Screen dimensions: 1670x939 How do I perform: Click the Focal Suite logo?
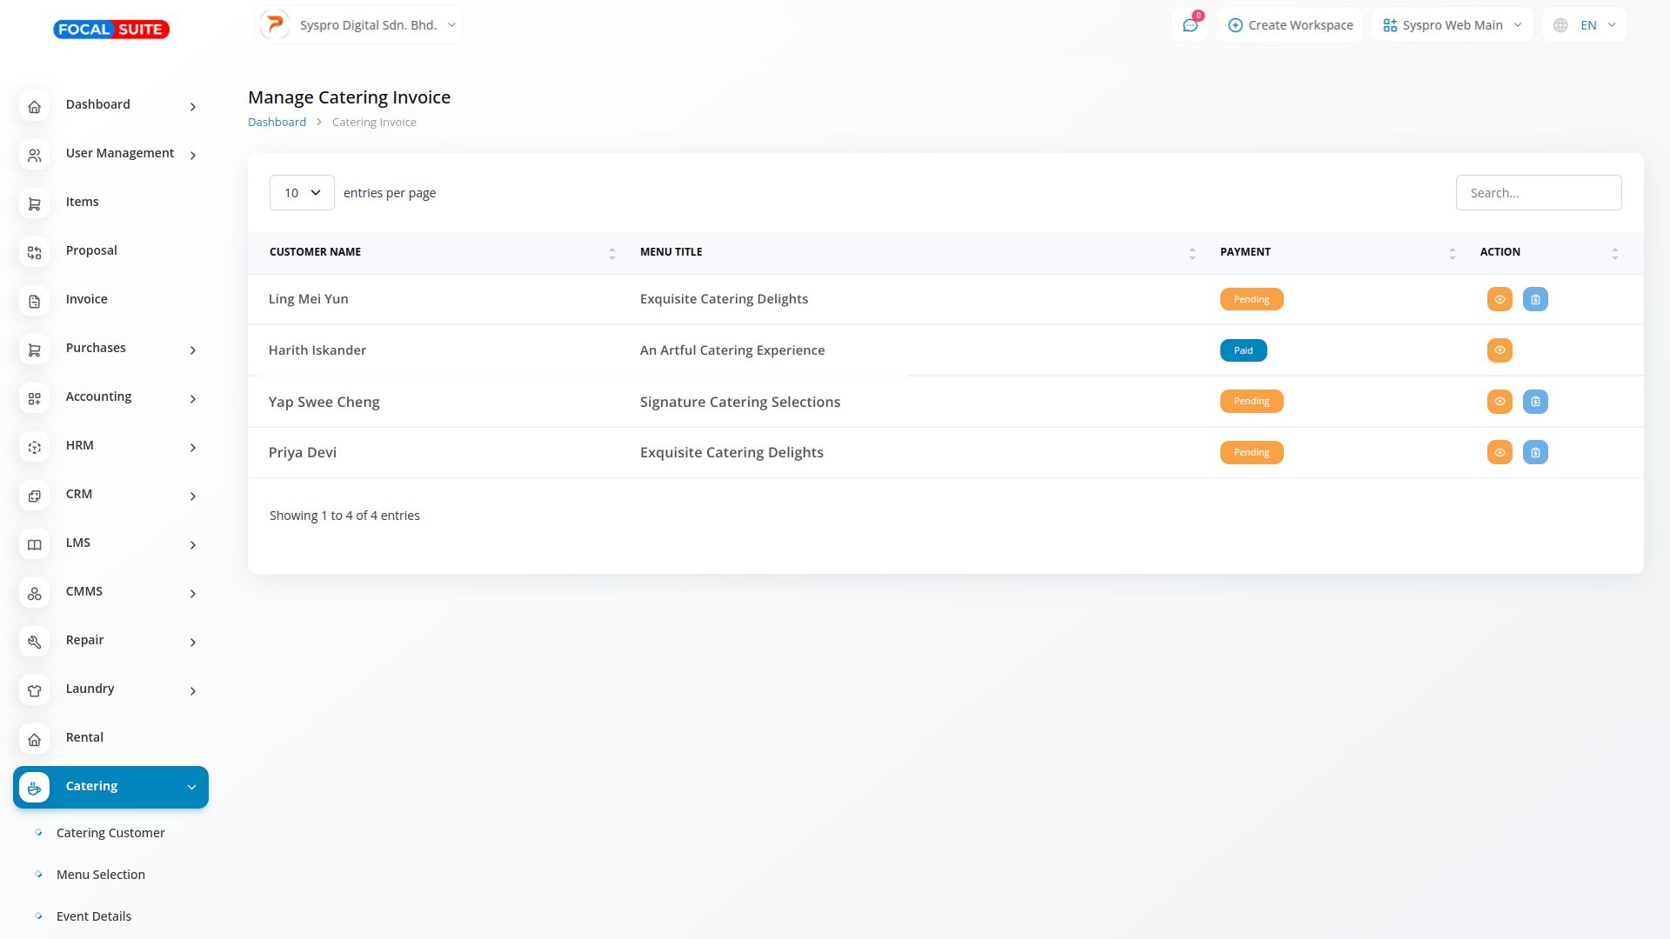point(111,30)
